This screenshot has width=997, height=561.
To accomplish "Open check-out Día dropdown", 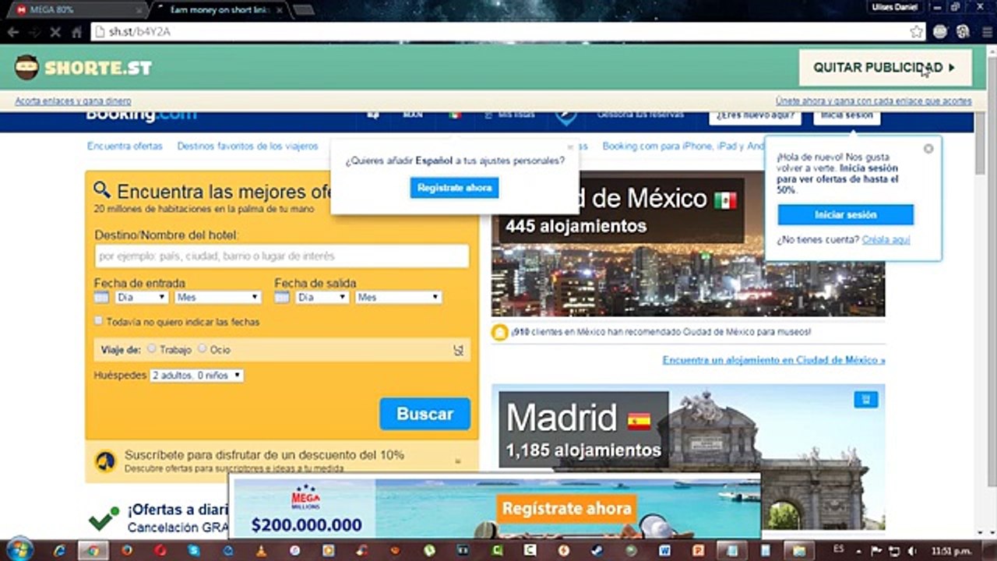I will tap(322, 298).
